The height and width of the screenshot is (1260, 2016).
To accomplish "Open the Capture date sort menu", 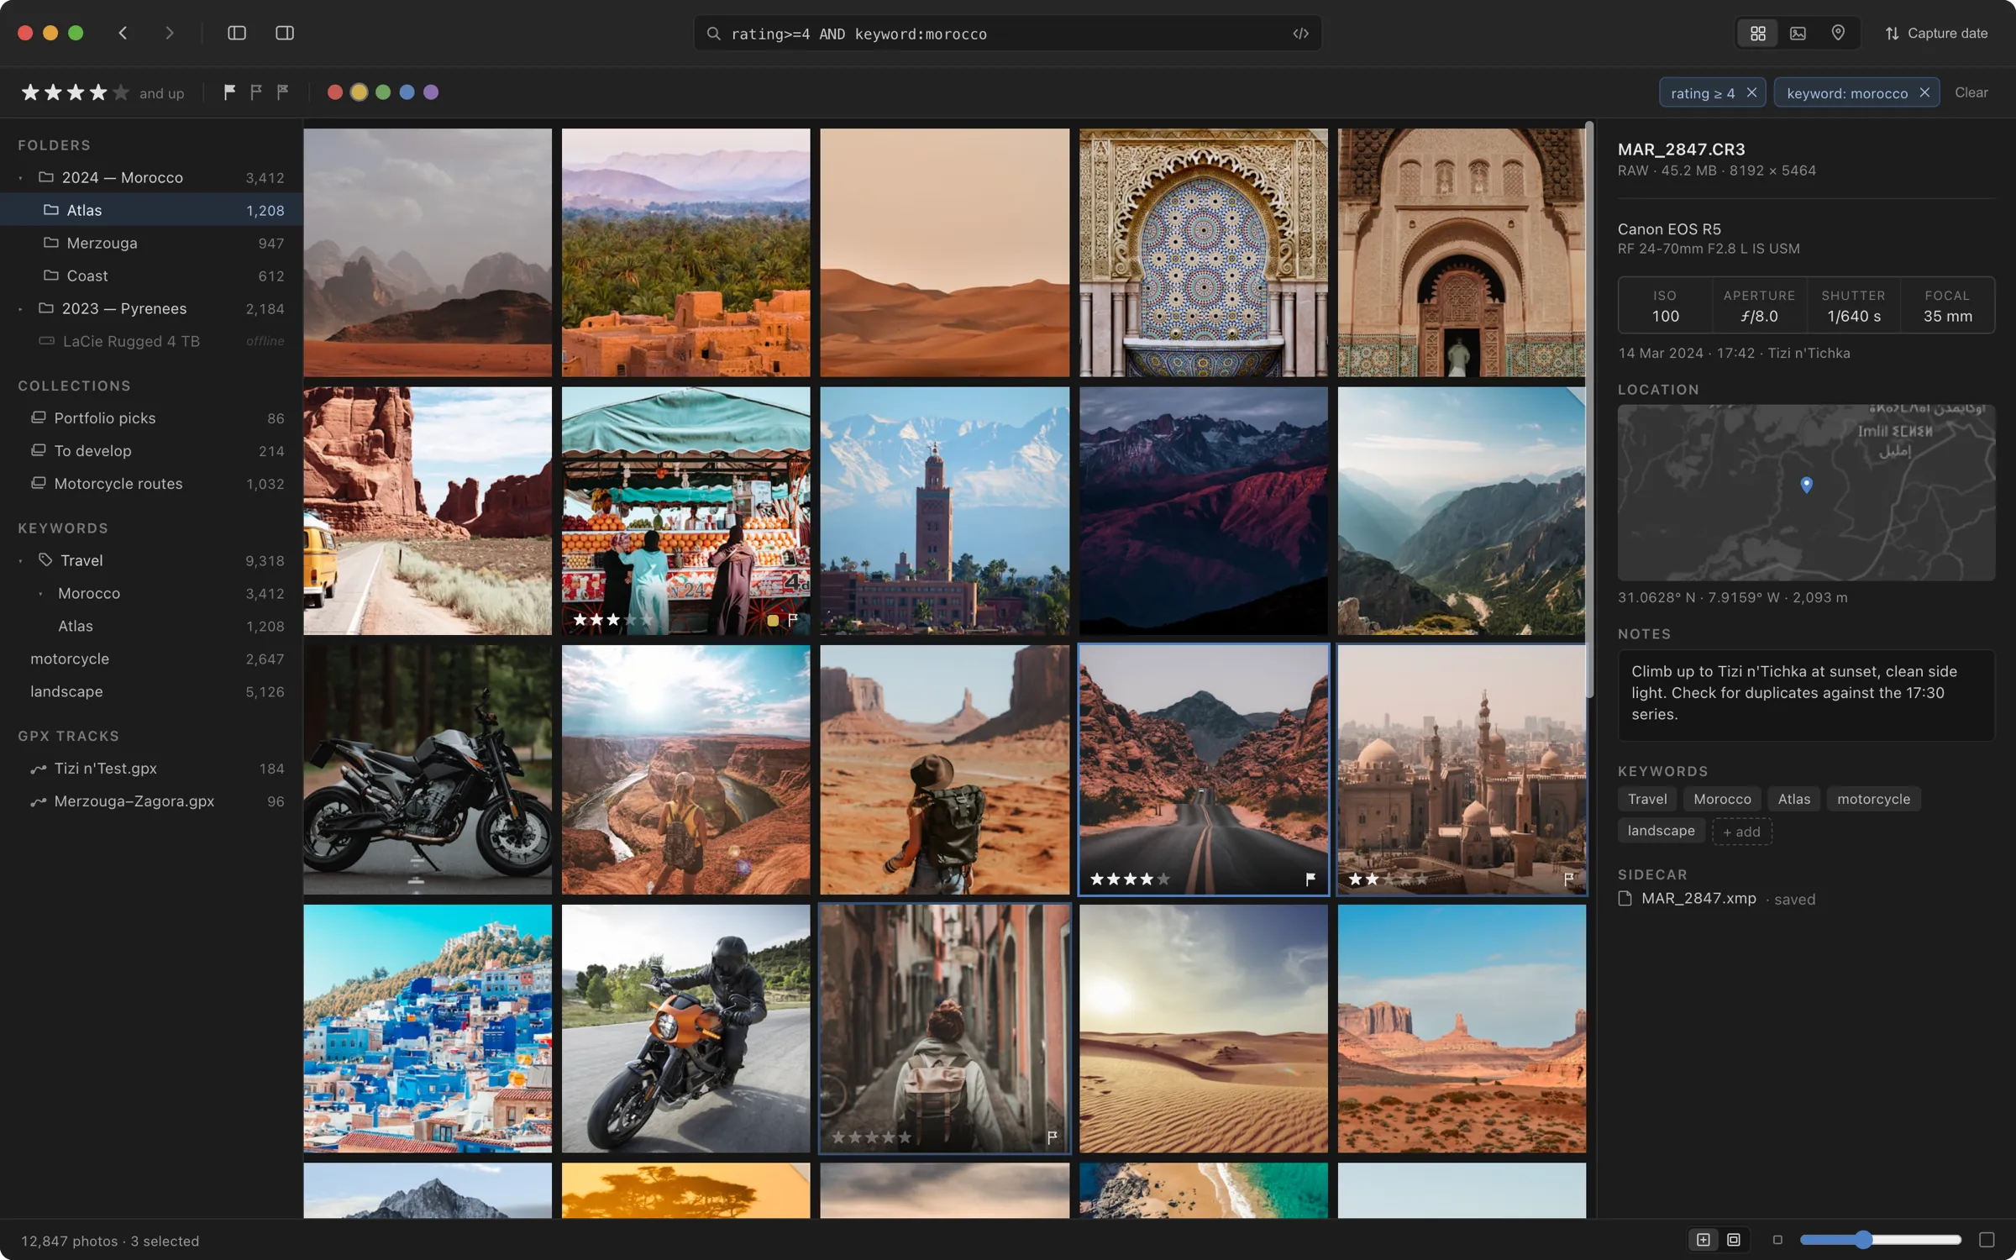I will click(1935, 34).
